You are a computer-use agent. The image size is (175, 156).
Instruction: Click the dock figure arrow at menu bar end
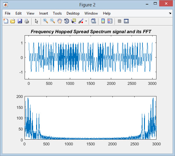coord(170,13)
